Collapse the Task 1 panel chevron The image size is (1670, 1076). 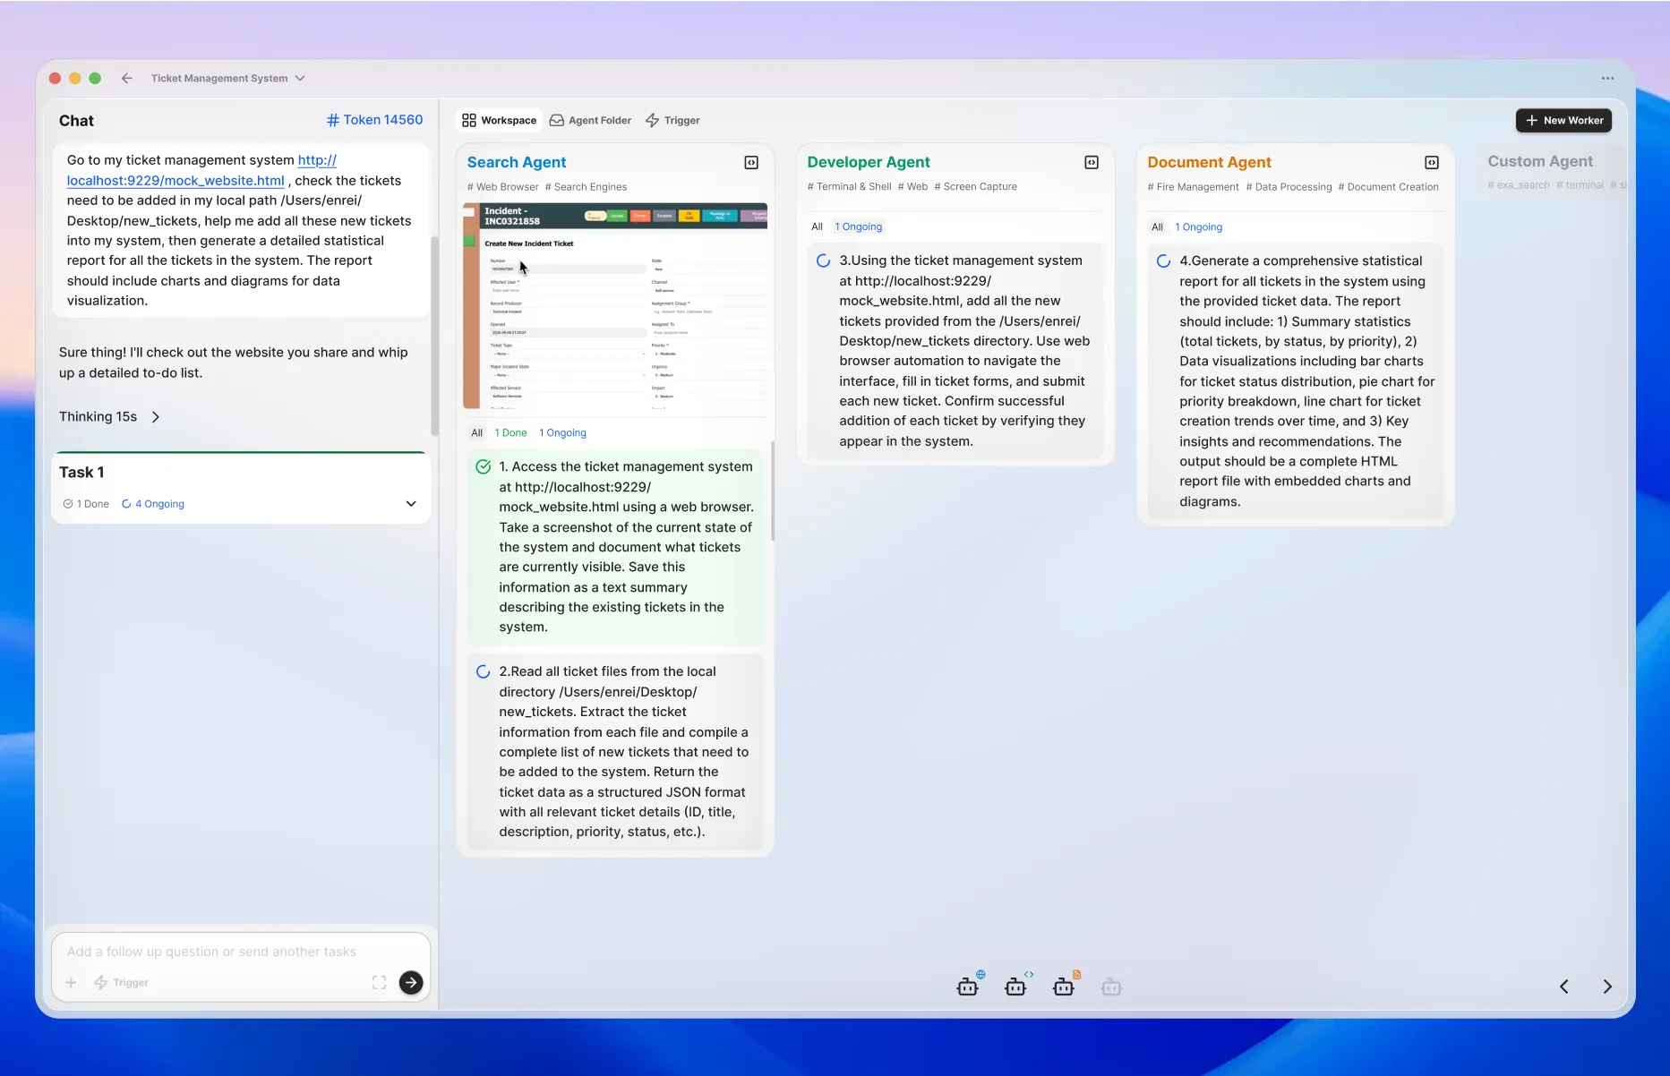pos(411,503)
